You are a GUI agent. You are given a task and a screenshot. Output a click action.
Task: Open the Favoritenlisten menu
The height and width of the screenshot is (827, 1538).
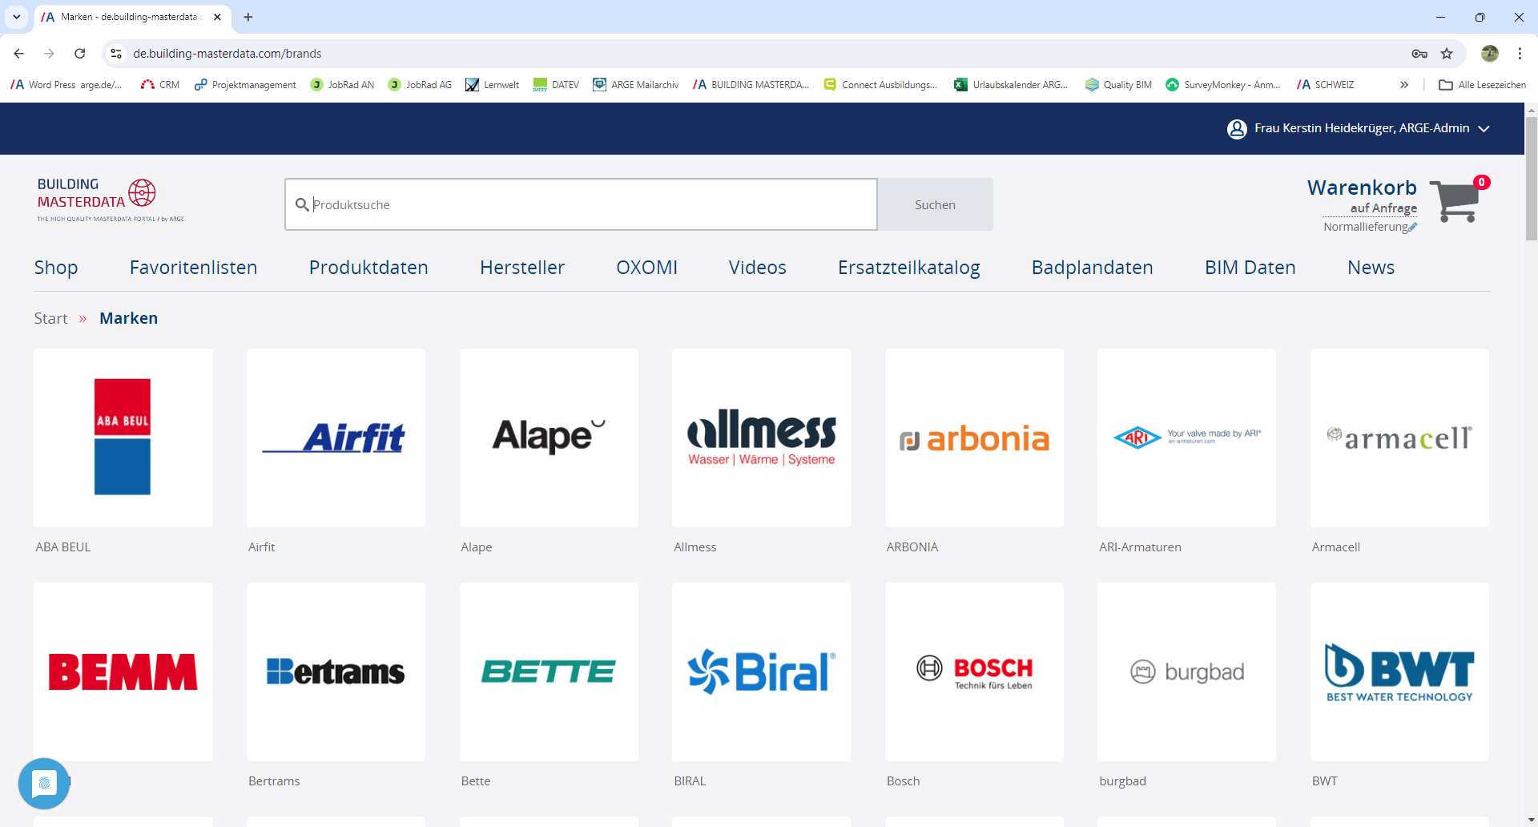pyautogui.click(x=193, y=268)
